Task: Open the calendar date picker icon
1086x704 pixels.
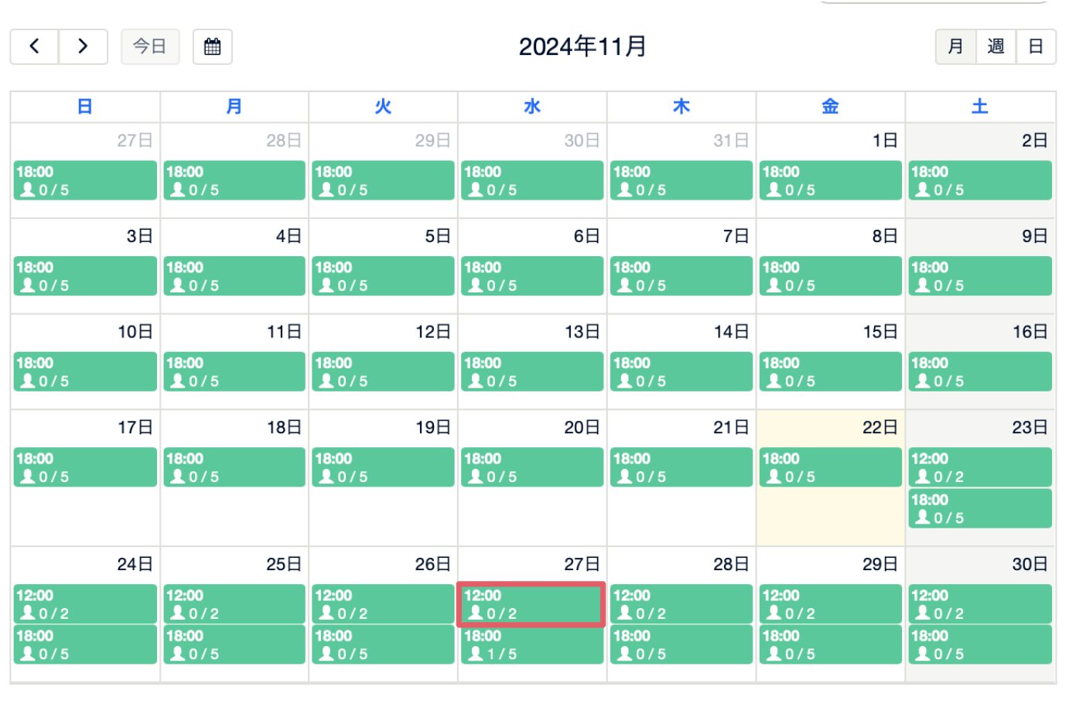Action: point(213,46)
